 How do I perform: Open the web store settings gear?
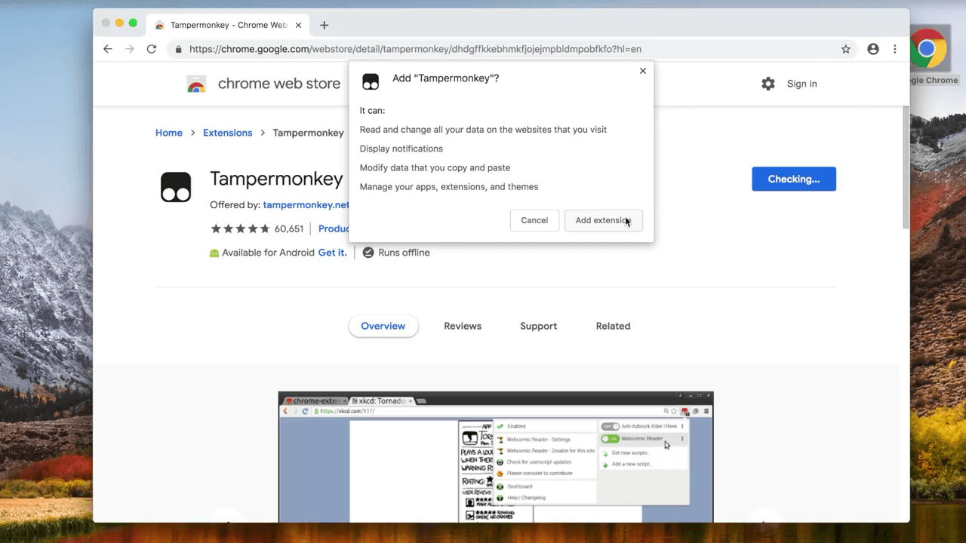(768, 84)
